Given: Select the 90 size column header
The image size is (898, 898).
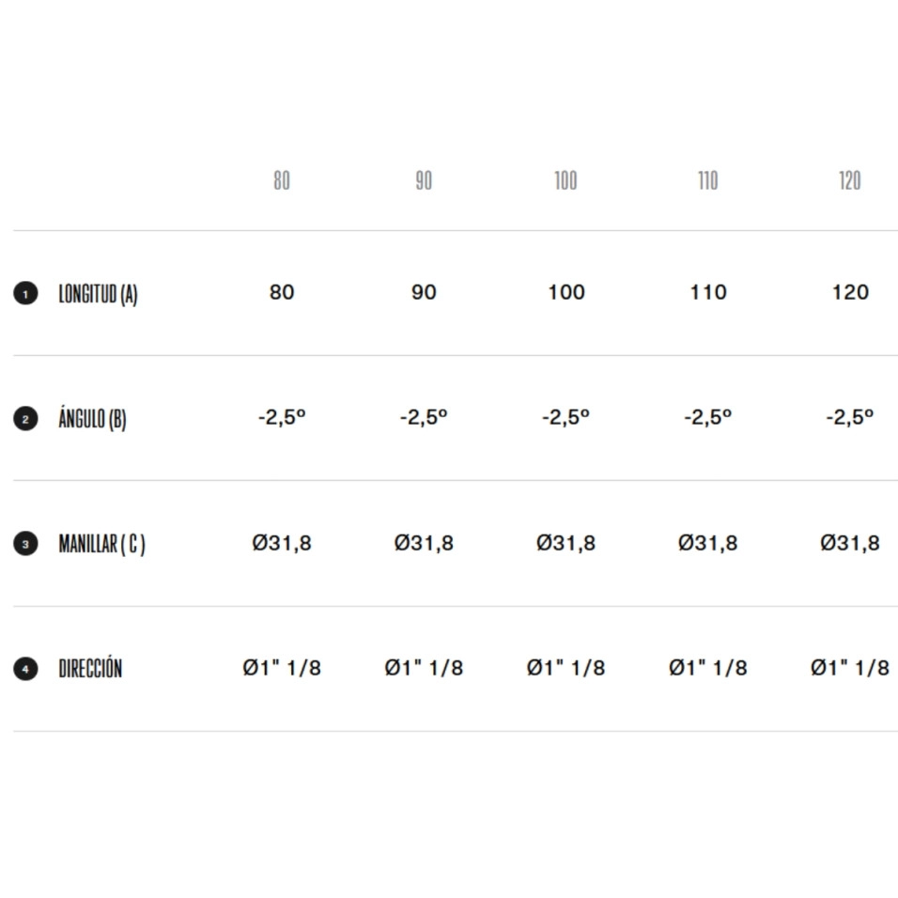Looking at the screenshot, I should 424,180.
